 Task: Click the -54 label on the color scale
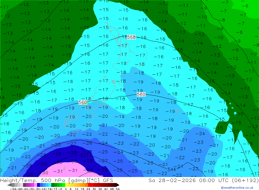[13, 189]
